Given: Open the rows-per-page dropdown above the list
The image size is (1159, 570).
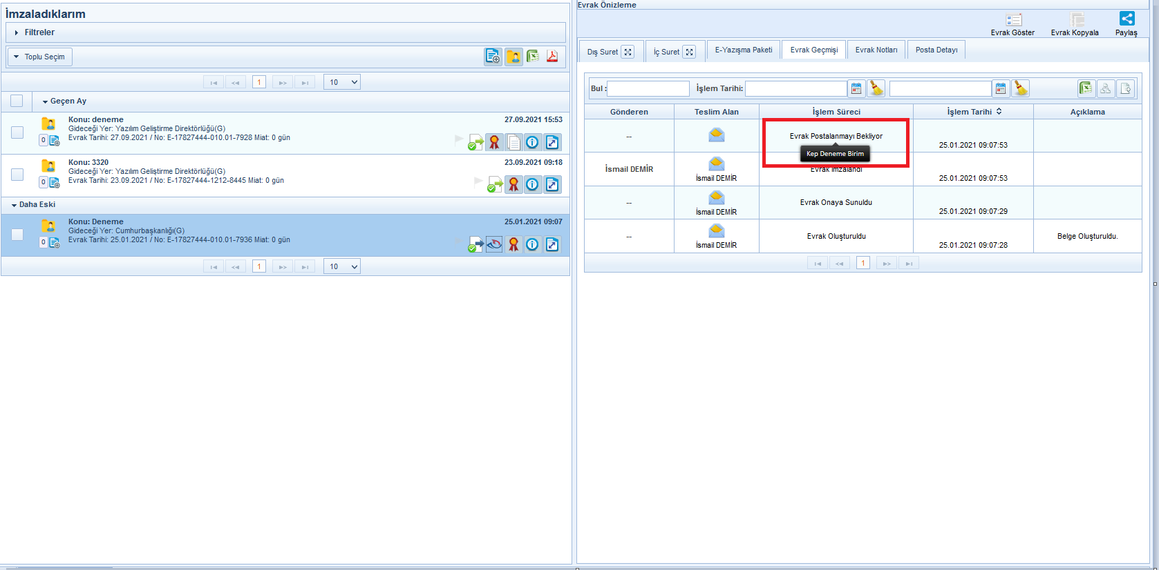Looking at the screenshot, I should click(343, 82).
